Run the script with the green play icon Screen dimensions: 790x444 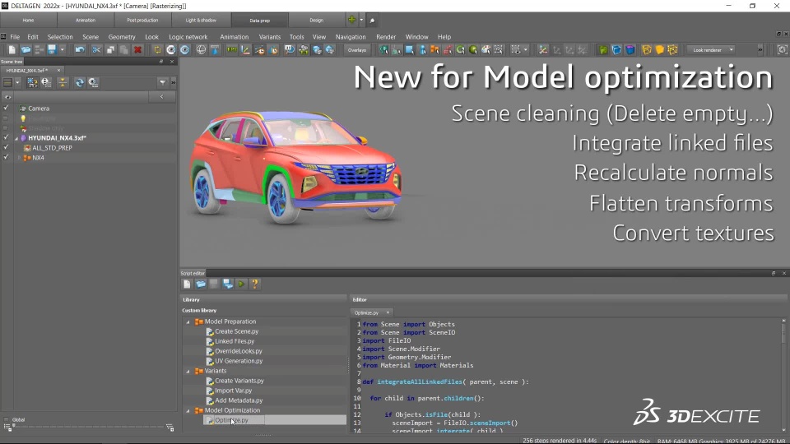tap(241, 284)
